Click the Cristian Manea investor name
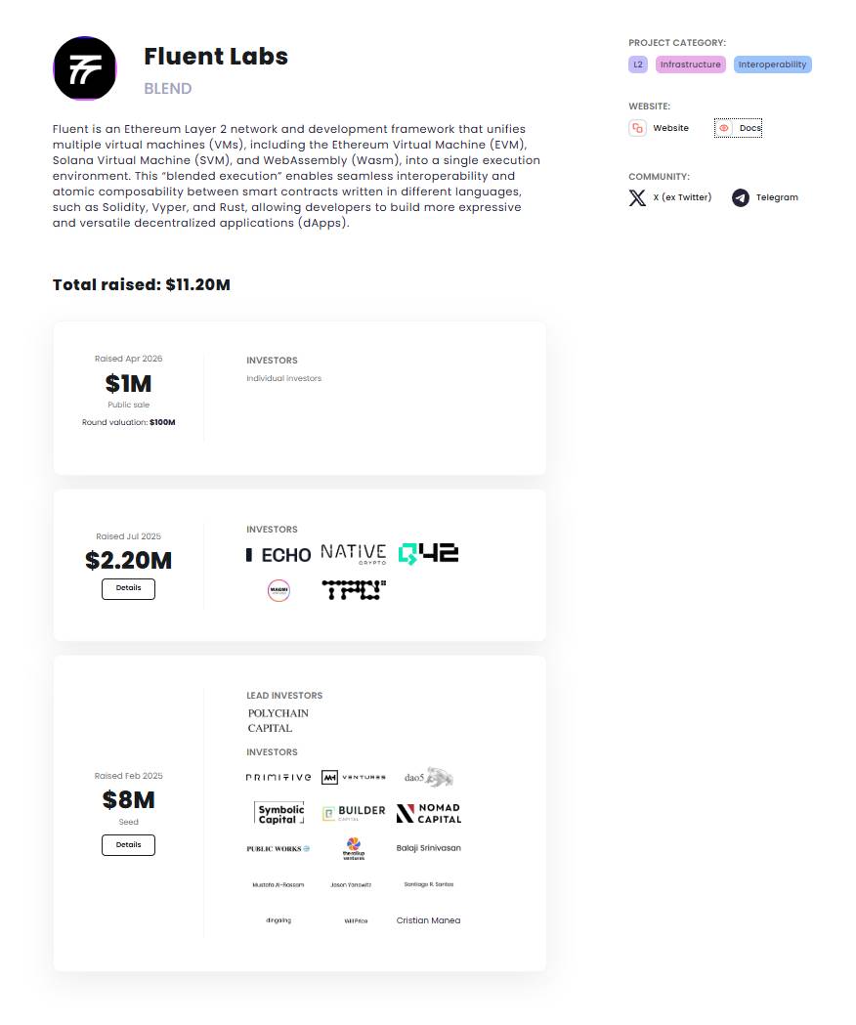The width and height of the screenshot is (856, 1025). coord(428,920)
